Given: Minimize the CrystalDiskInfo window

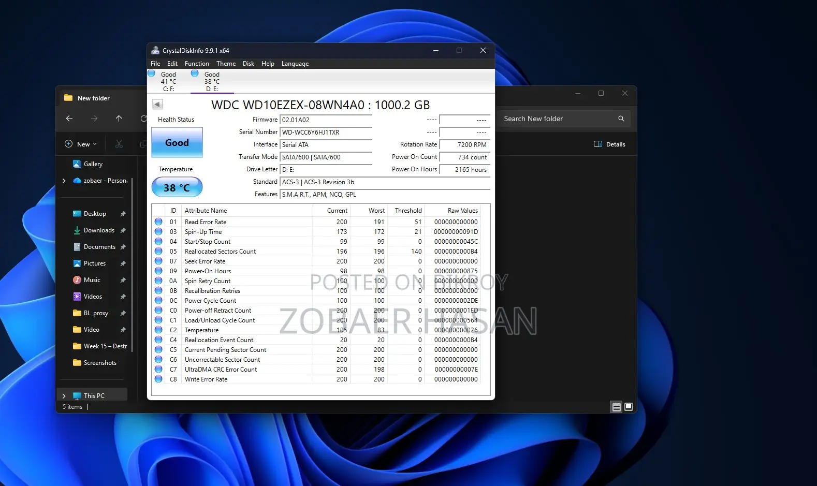Looking at the screenshot, I should click(436, 50).
